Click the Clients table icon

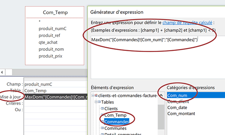[x=102, y=108]
